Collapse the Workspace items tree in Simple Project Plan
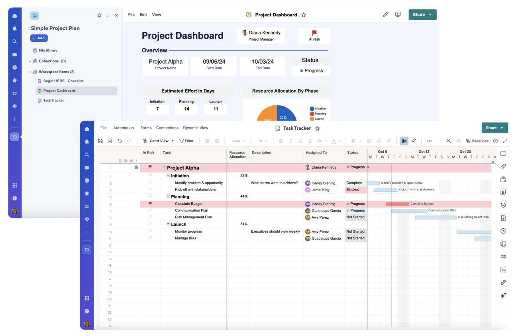 pyautogui.click(x=30, y=72)
